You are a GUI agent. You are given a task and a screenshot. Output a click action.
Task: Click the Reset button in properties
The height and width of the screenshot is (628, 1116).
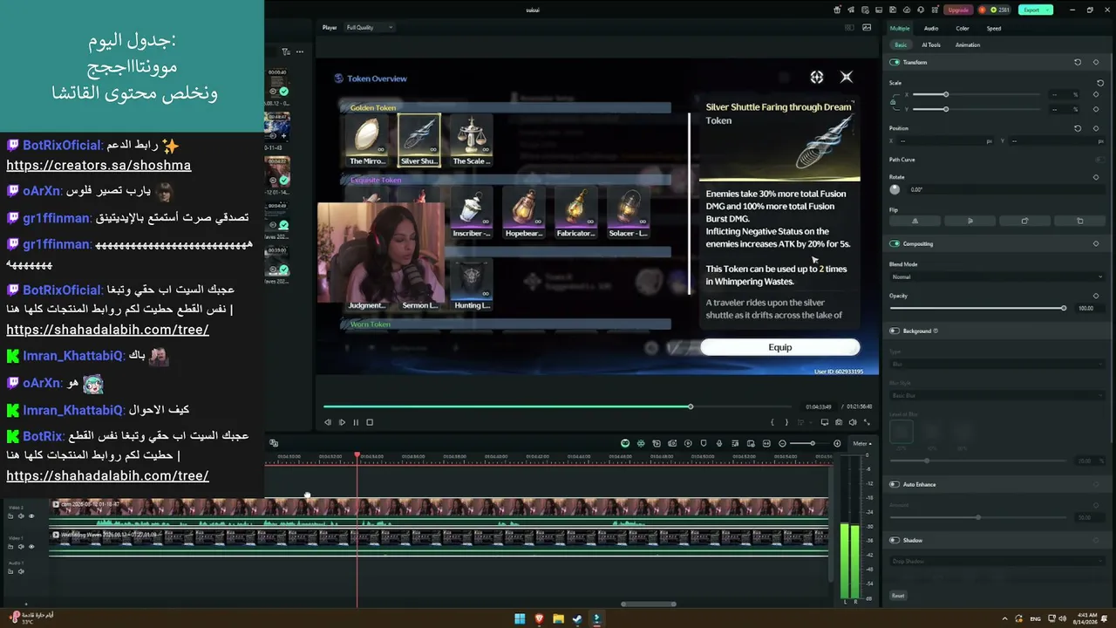click(898, 596)
